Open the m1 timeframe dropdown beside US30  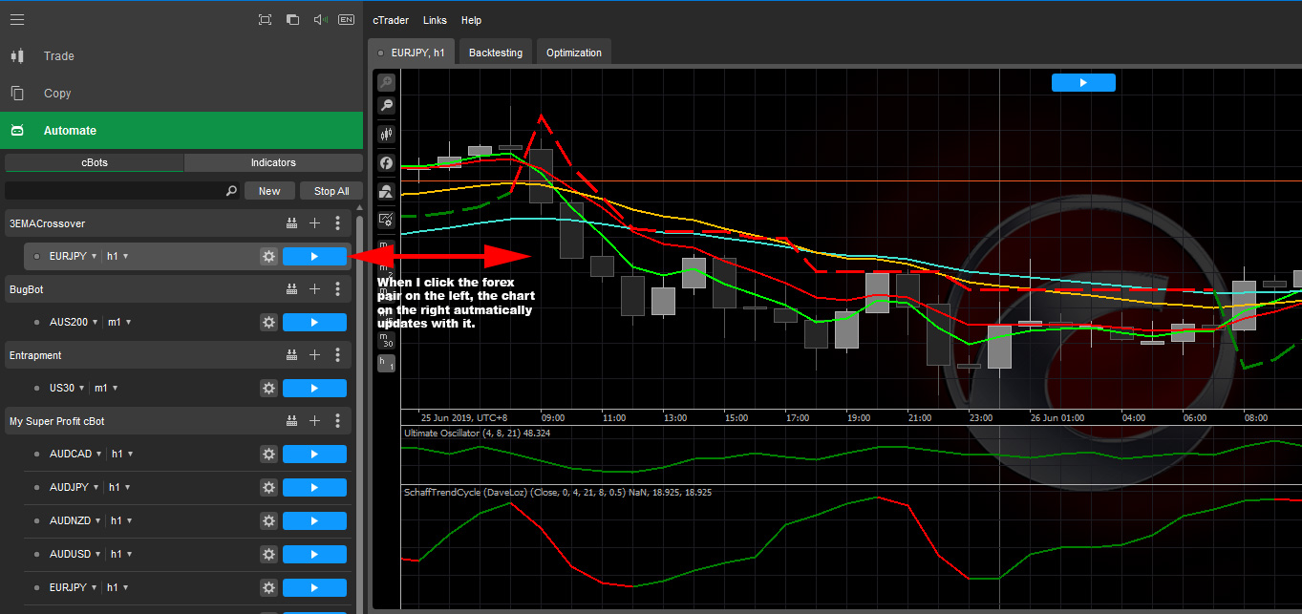105,388
